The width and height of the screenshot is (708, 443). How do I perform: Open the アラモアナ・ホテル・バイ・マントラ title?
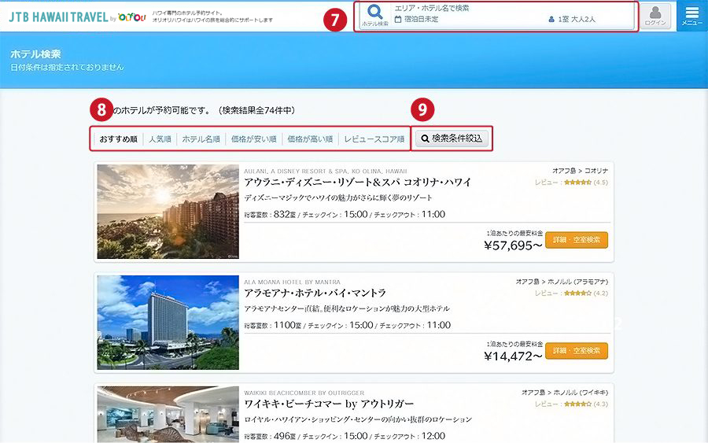[x=315, y=293]
